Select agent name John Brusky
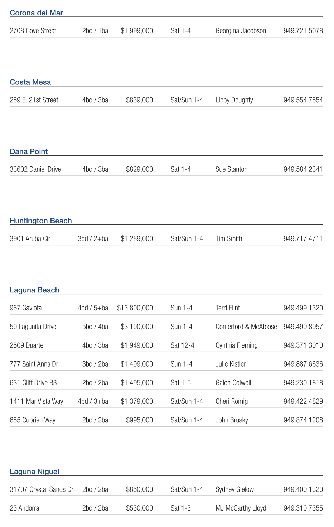334x527 pixels. 232,420
